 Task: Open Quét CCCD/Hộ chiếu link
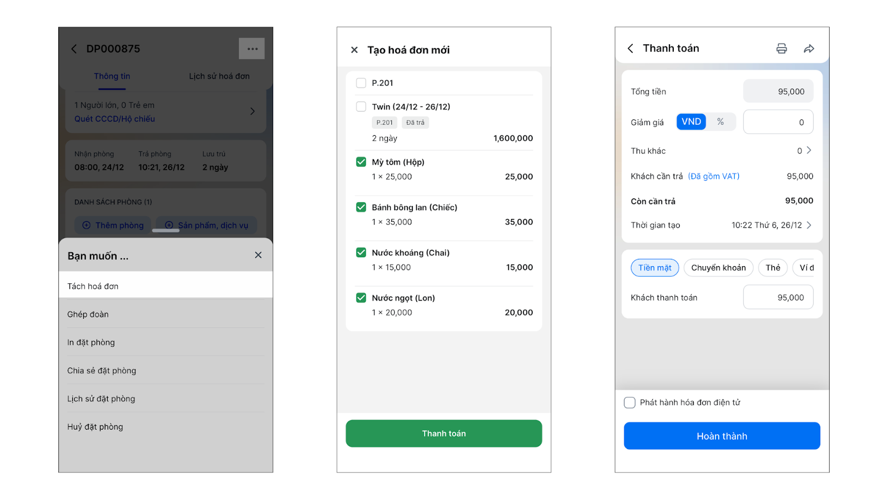coord(115,119)
